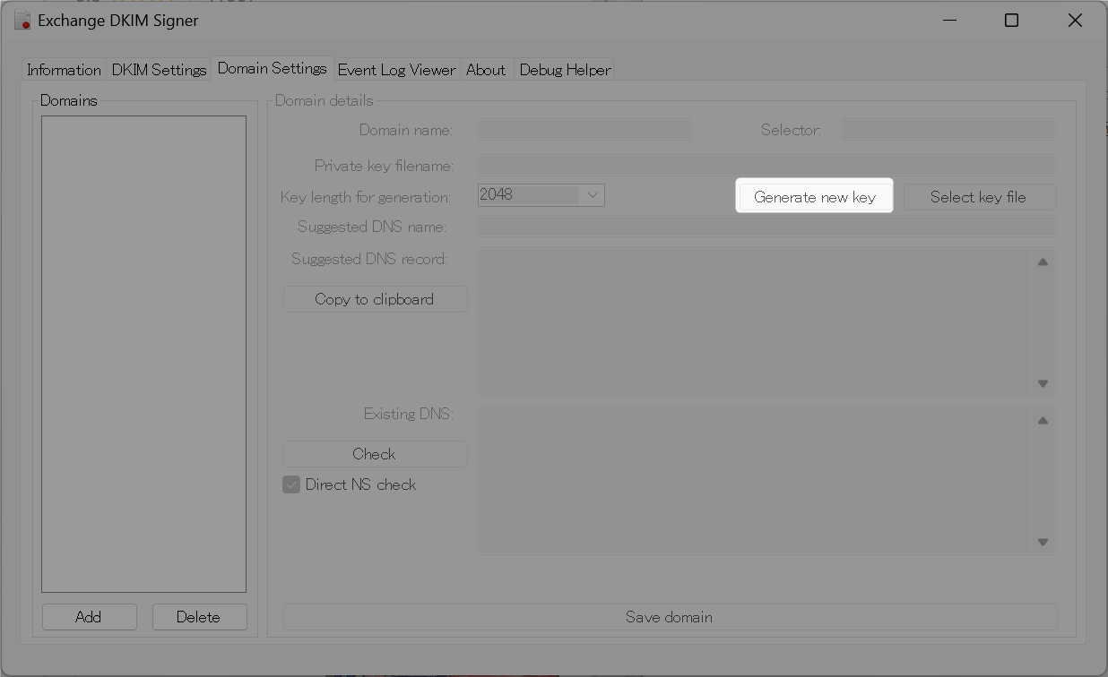Go to the About tab
The image size is (1108, 677).
click(x=486, y=70)
